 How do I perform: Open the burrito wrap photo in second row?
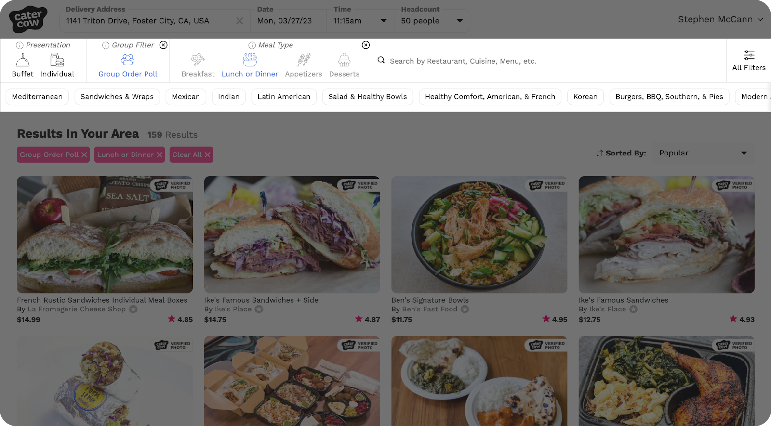pyautogui.click(x=105, y=381)
